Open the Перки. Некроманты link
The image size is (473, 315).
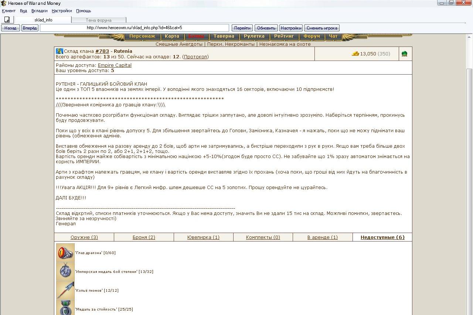(231, 44)
